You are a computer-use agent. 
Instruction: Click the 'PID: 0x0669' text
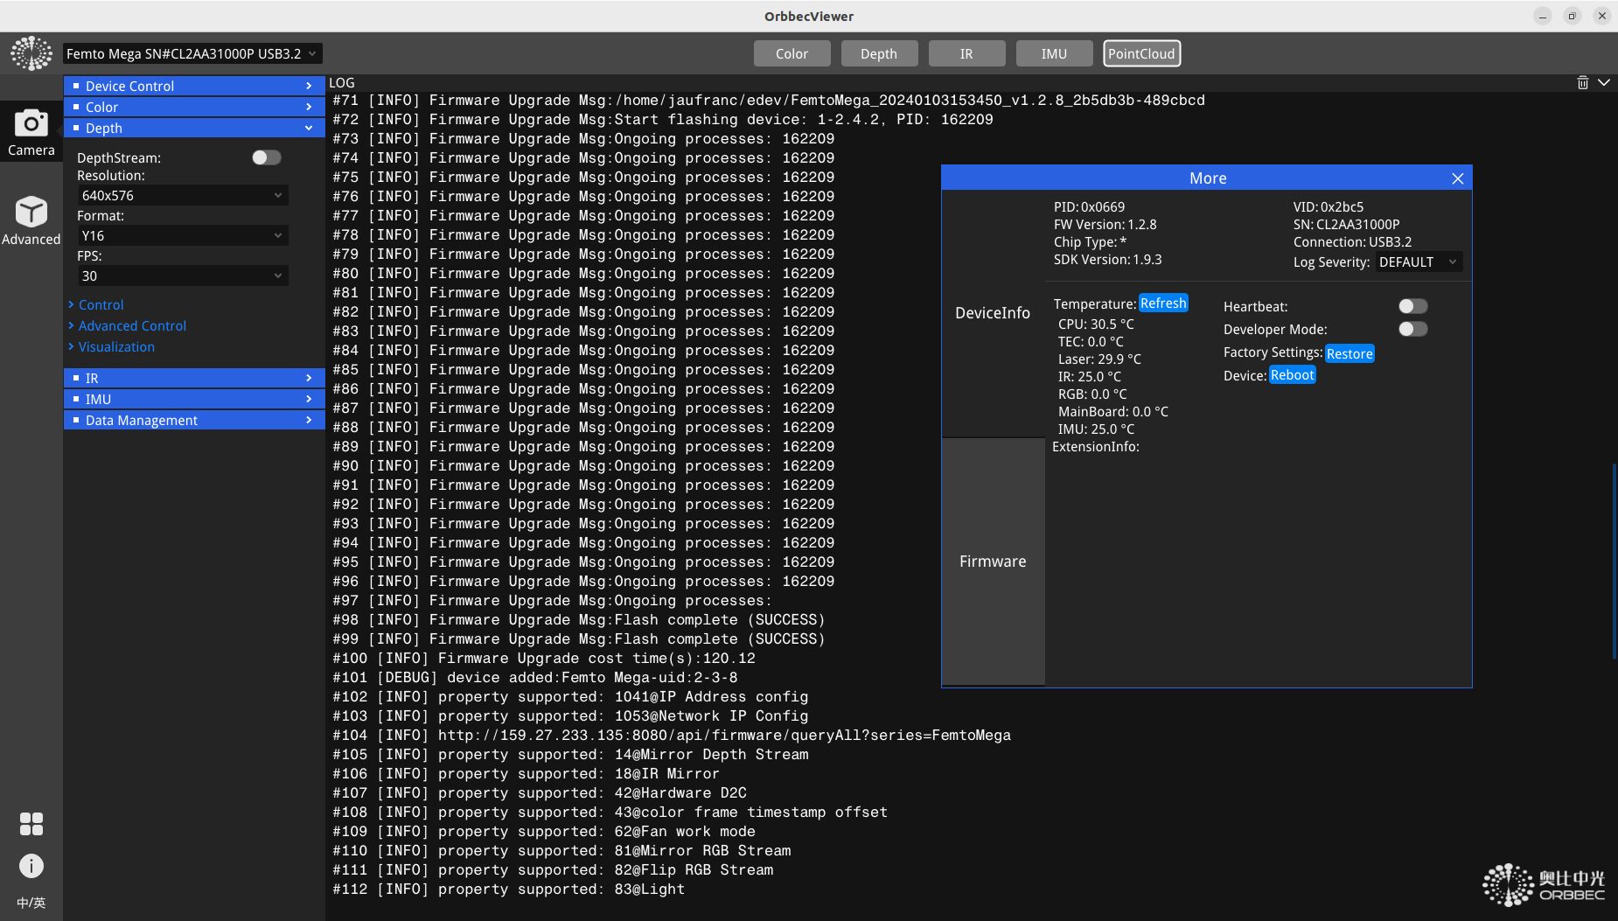point(1089,207)
